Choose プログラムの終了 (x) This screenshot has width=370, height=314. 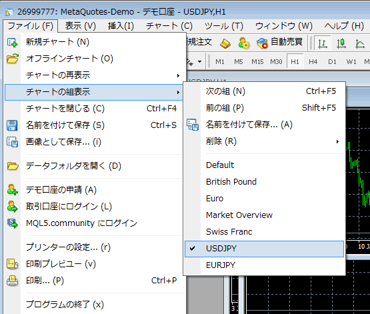[x=94, y=305]
